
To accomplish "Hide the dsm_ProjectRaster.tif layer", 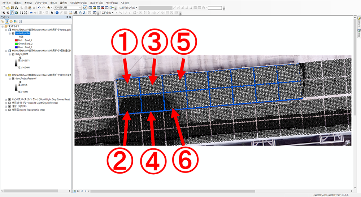I will [x=13, y=78].
